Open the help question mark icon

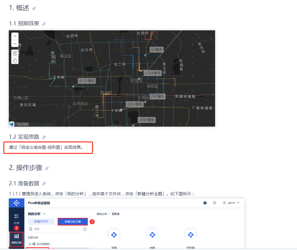(x=205, y=203)
